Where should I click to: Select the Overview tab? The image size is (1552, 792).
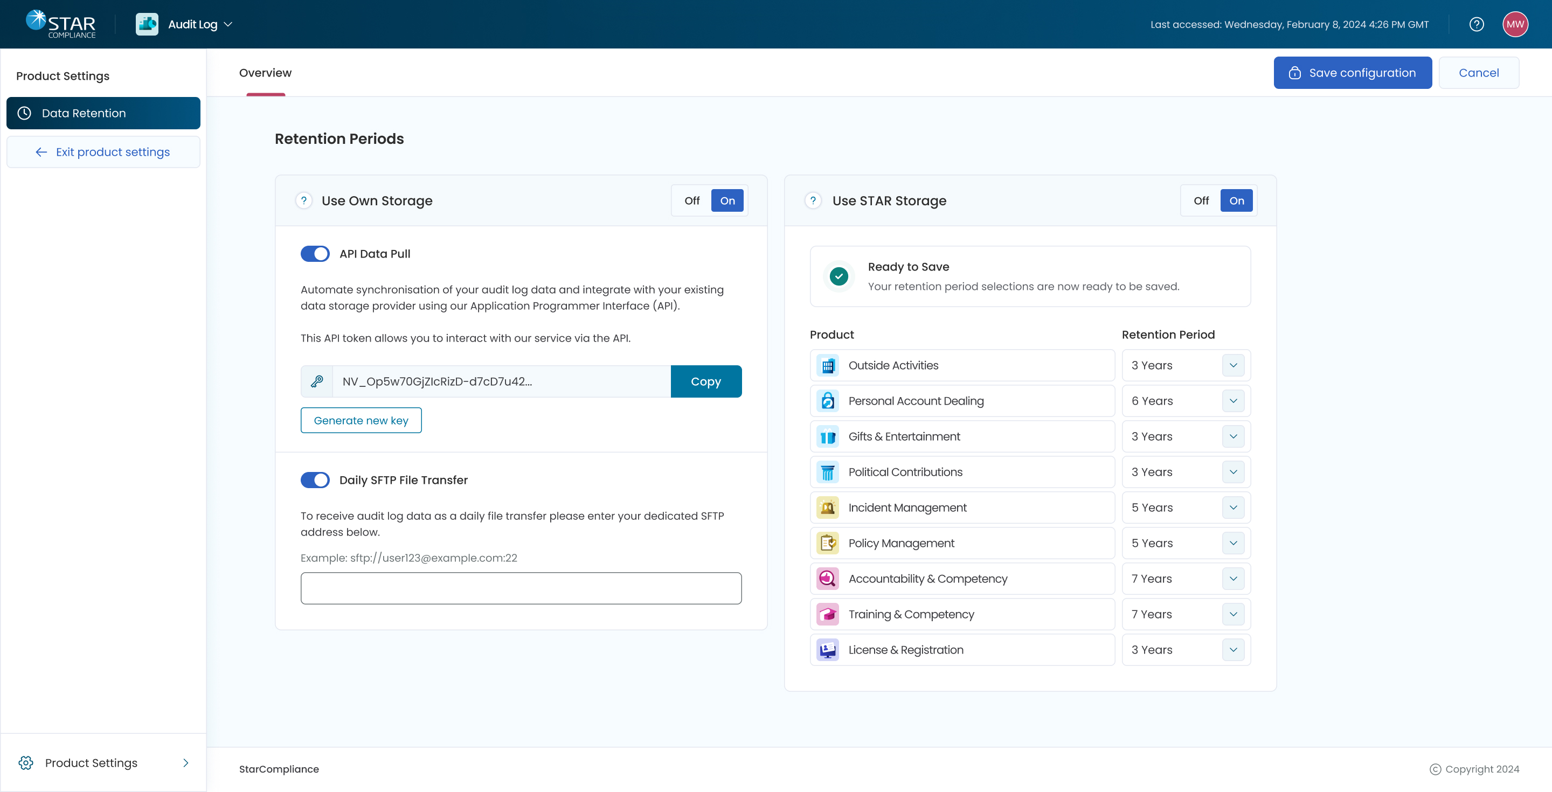coord(265,73)
